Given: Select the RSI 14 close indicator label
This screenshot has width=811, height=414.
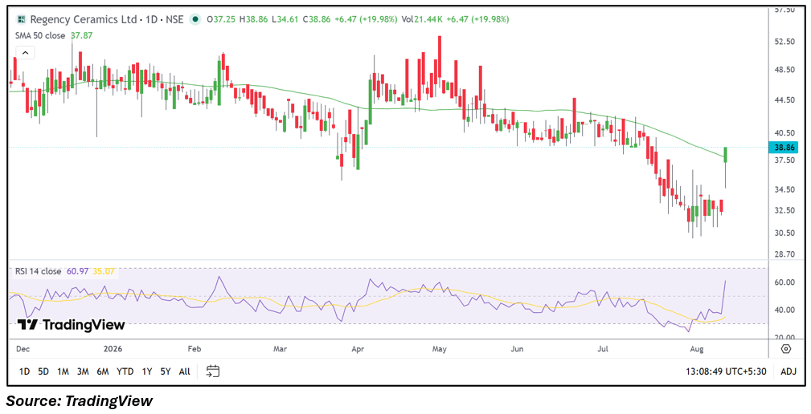Looking at the screenshot, I should tap(38, 271).
